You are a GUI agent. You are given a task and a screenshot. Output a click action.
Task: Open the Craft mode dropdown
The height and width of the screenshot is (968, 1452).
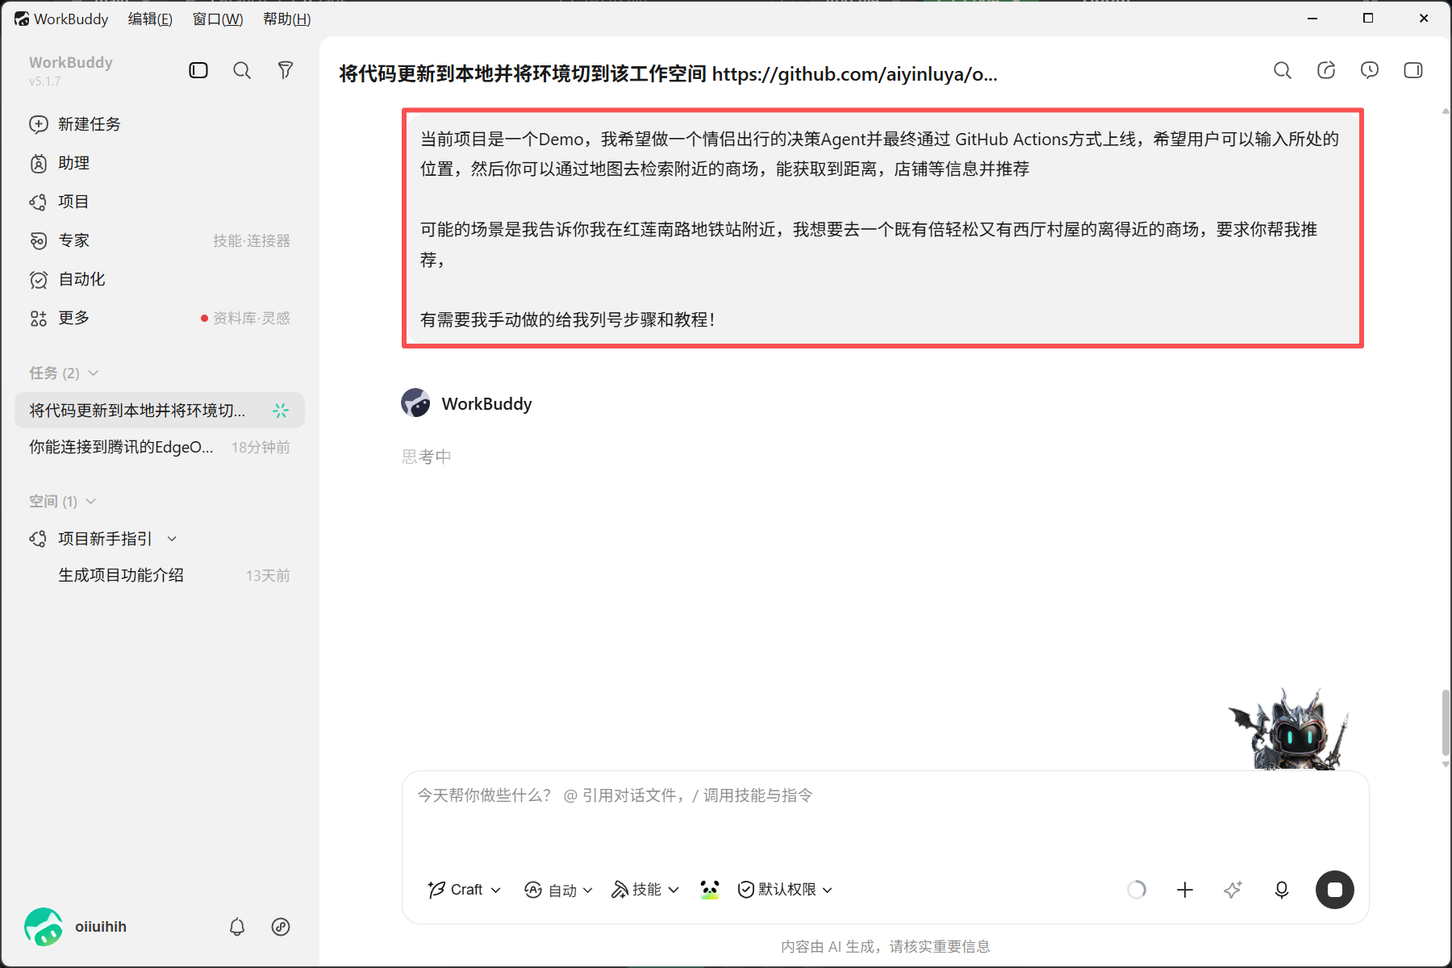pos(465,890)
